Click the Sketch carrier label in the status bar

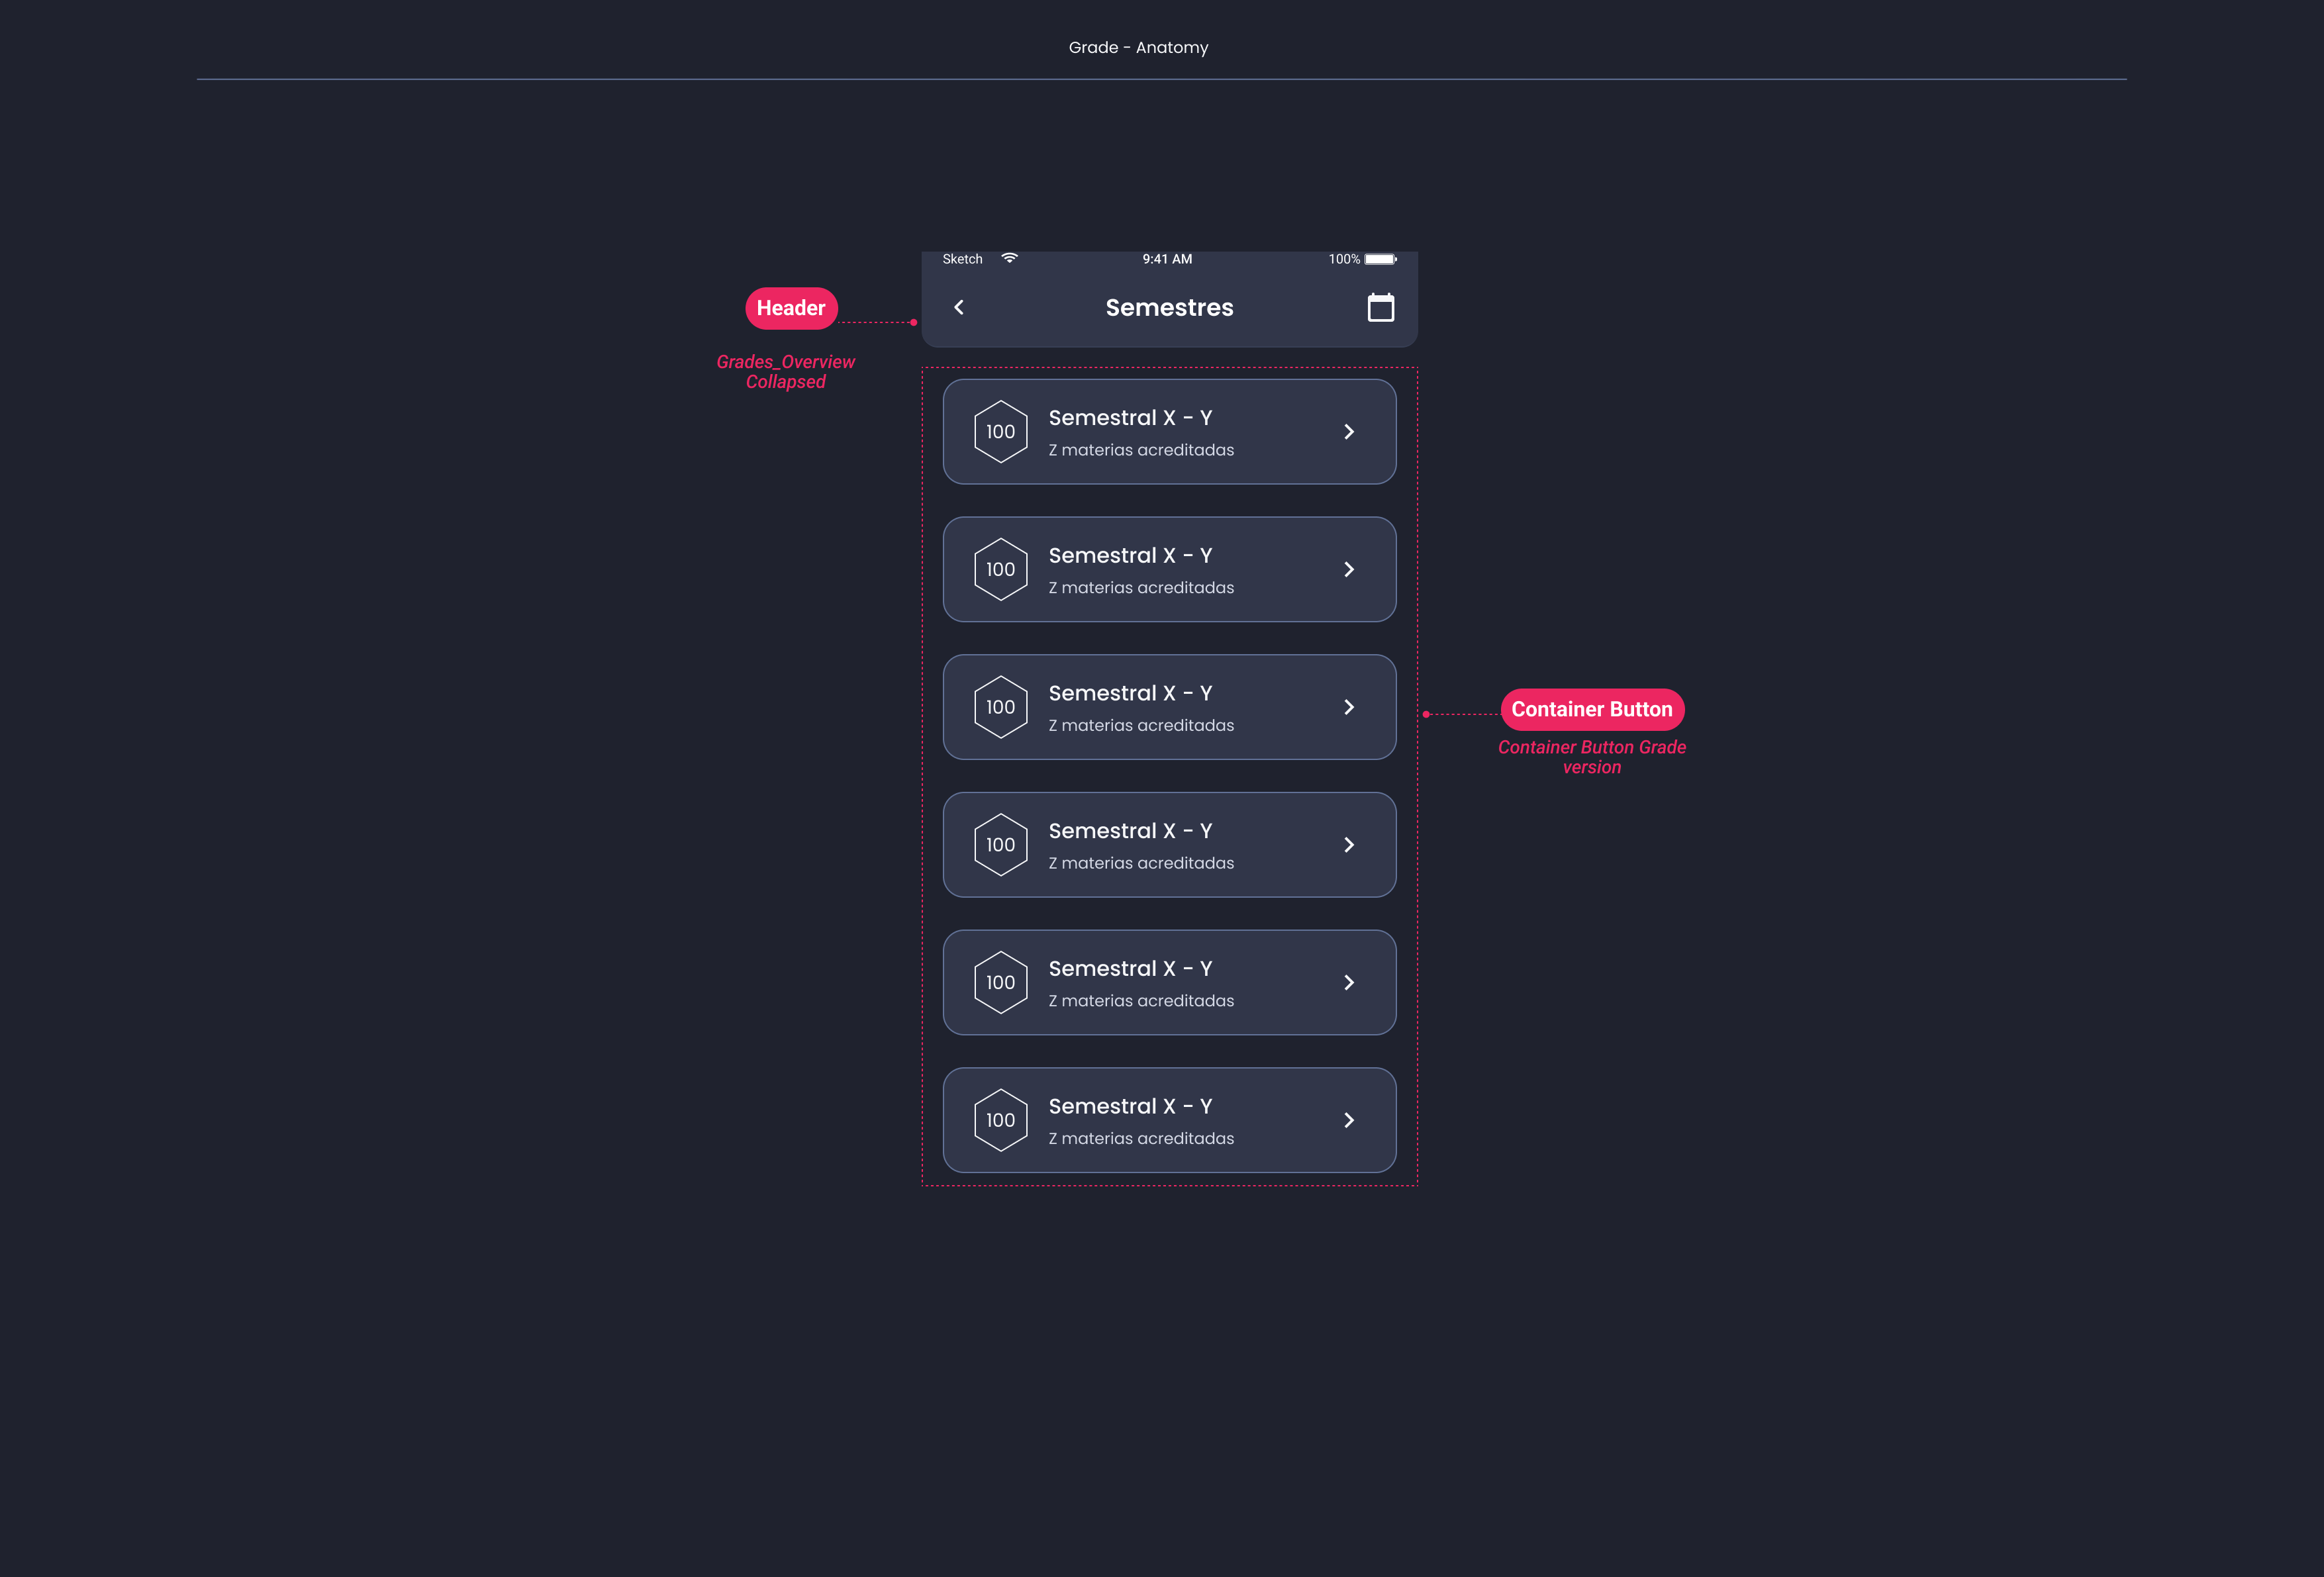(962, 259)
